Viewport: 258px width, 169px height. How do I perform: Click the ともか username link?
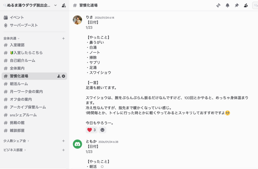91,141
